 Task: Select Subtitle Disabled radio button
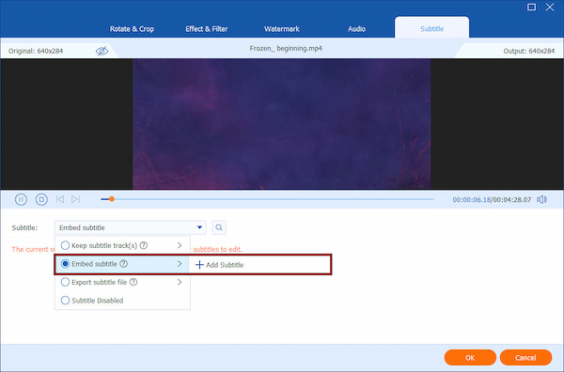click(65, 301)
